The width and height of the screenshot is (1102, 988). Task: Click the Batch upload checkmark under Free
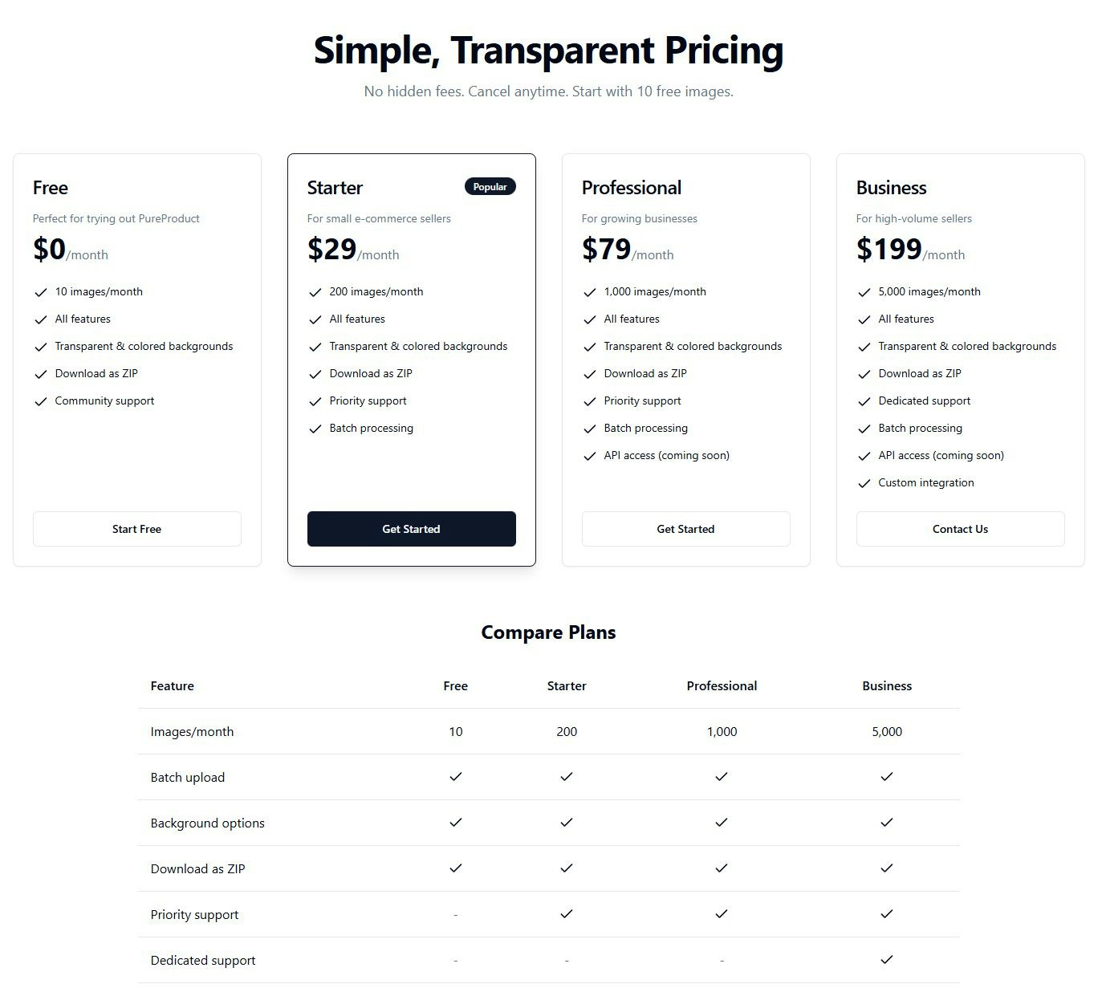(455, 777)
